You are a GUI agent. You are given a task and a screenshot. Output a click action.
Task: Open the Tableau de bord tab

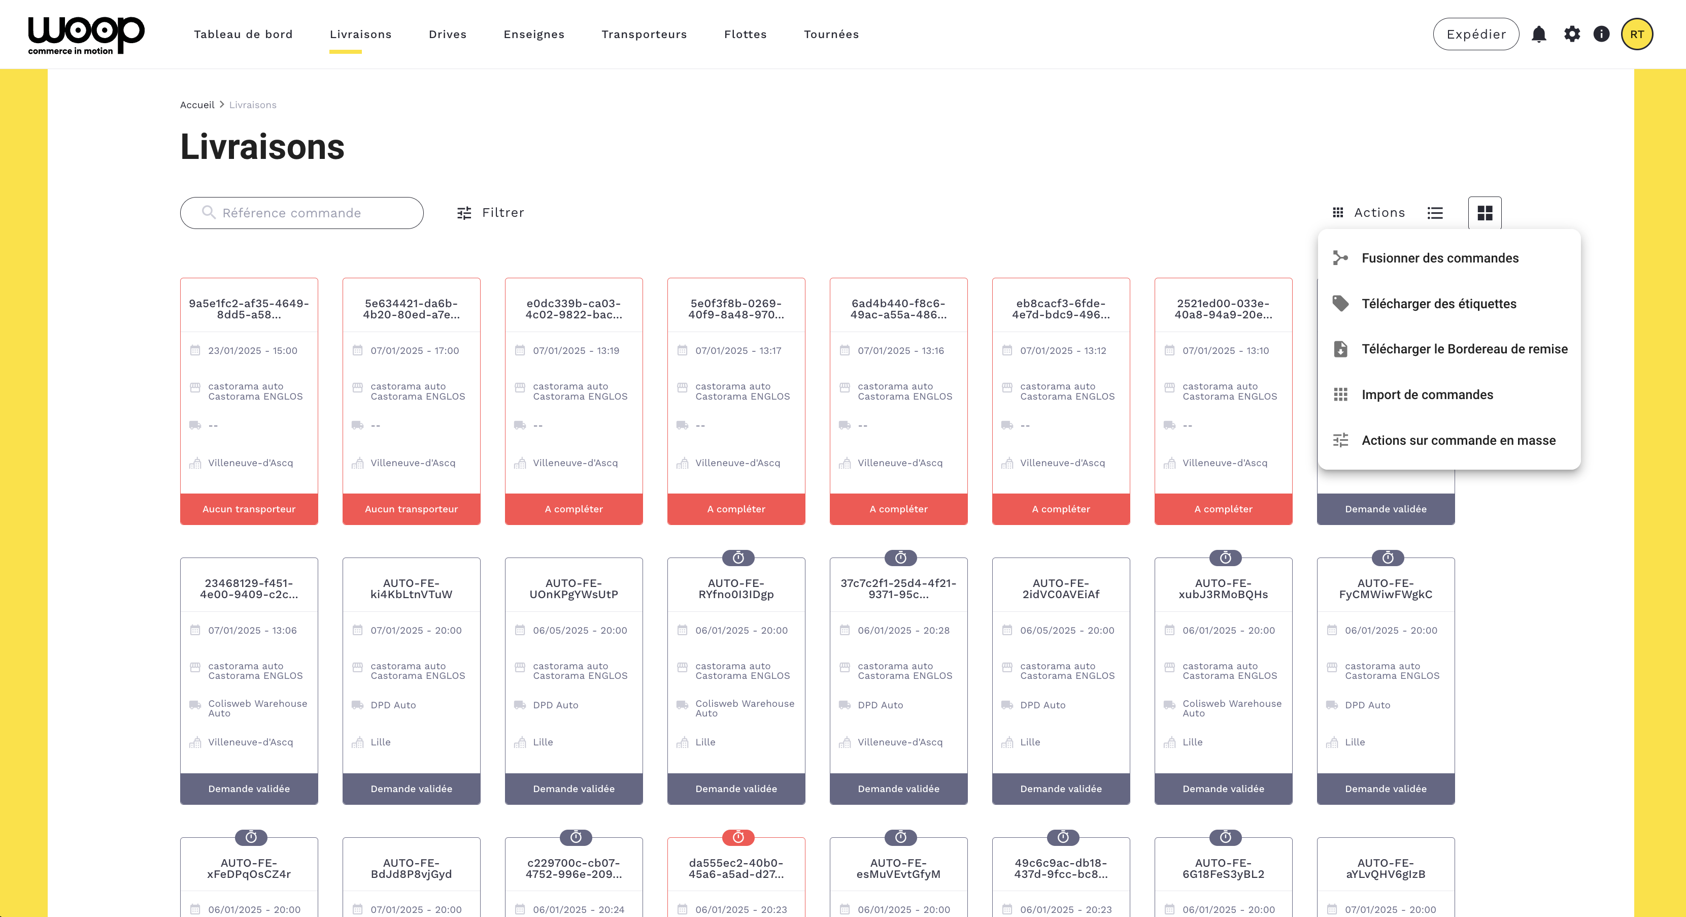[243, 34]
